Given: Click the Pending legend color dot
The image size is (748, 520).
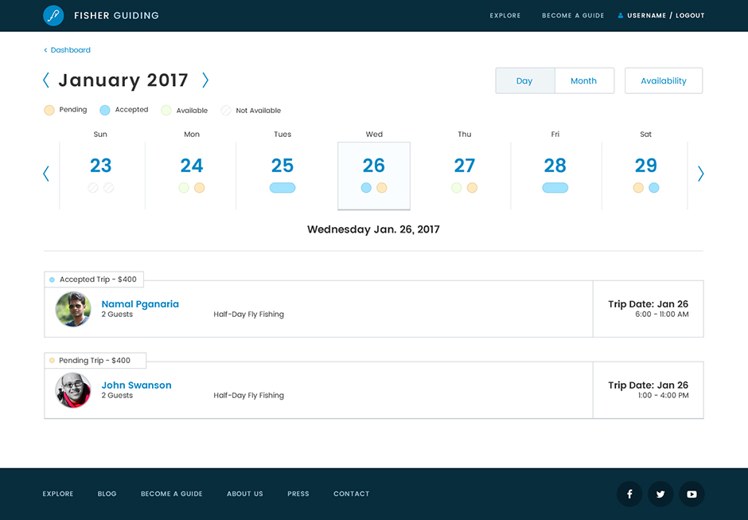Looking at the screenshot, I should pyautogui.click(x=49, y=110).
